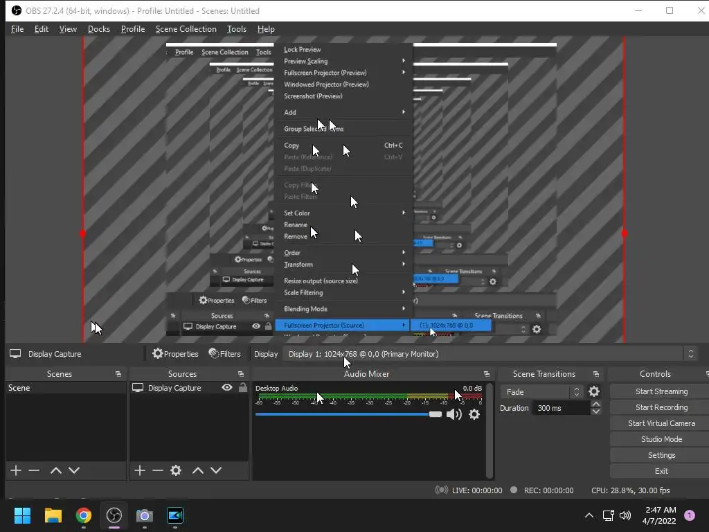
Task: Open Settings from Controls panel
Action: click(x=661, y=455)
